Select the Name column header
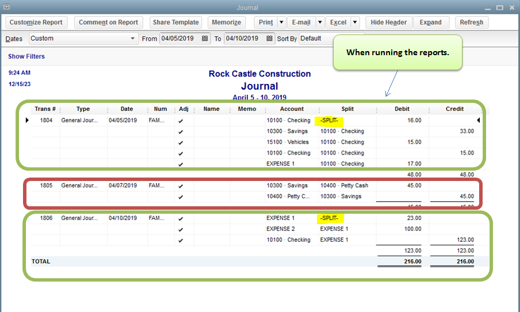 (212, 109)
